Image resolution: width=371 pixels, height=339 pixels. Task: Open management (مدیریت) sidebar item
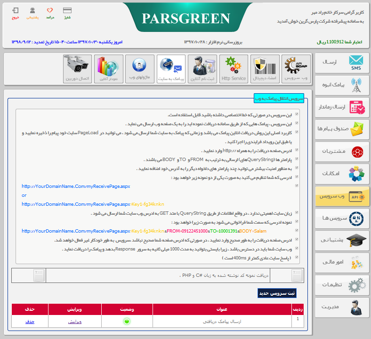coord(342,307)
